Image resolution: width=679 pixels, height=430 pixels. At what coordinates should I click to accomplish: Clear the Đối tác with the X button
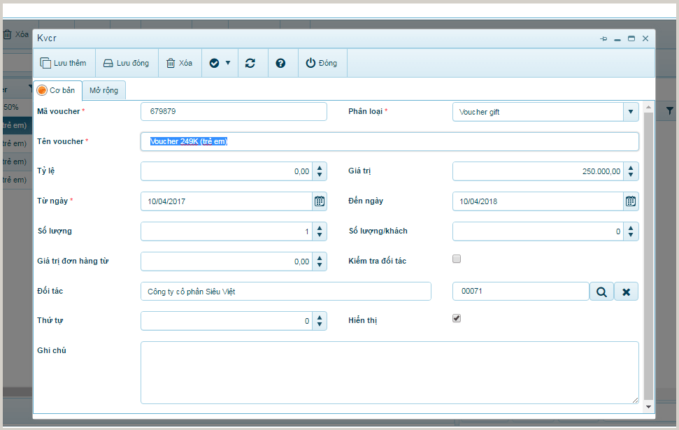(x=626, y=292)
